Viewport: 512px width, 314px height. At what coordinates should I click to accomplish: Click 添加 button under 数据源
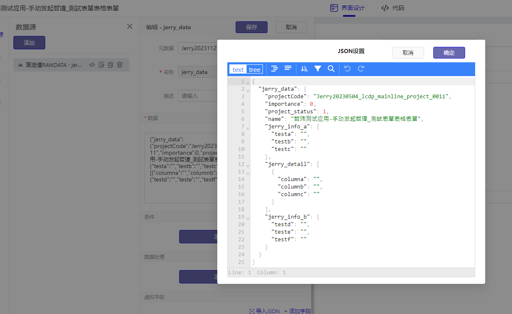click(x=29, y=43)
